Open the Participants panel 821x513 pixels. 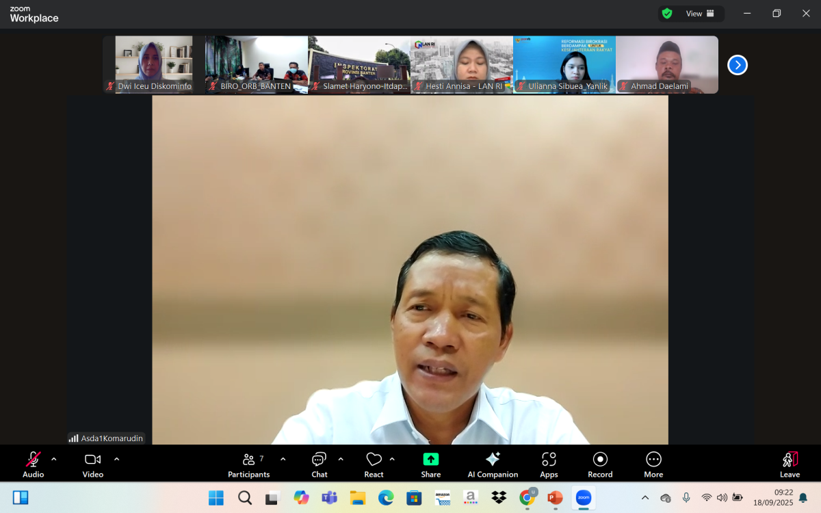pos(249,464)
